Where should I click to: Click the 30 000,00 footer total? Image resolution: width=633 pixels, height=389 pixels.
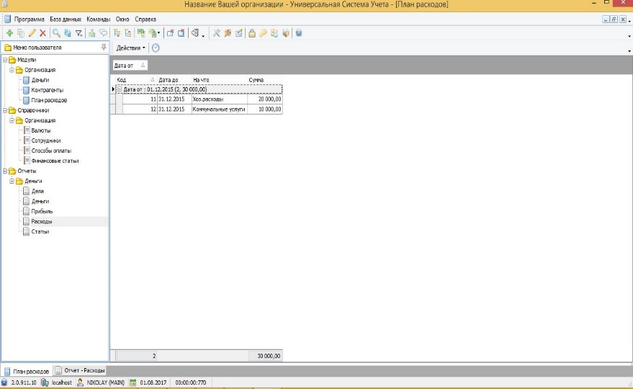coord(266,356)
